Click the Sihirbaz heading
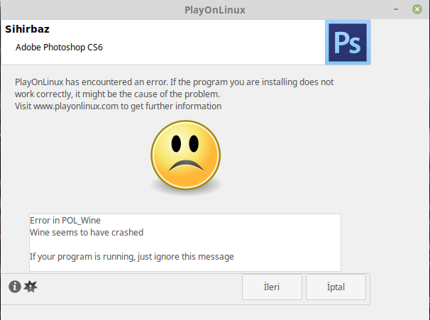The image size is (430, 320). click(x=27, y=29)
